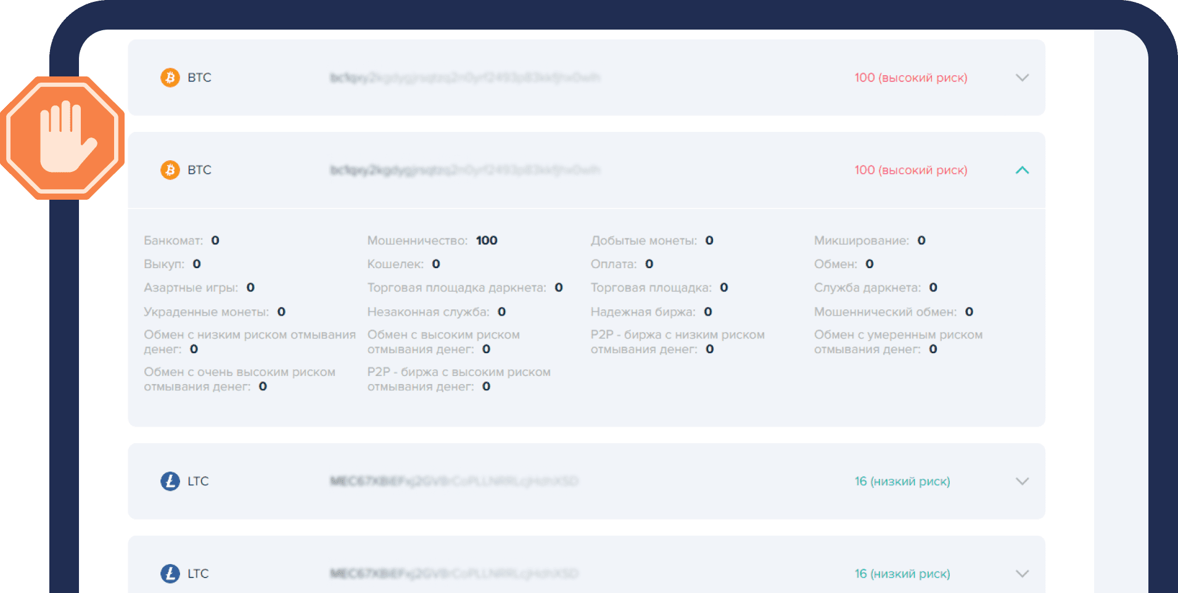
Task: Click the low risk score in the upper LTC row
Action: tap(902, 481)
